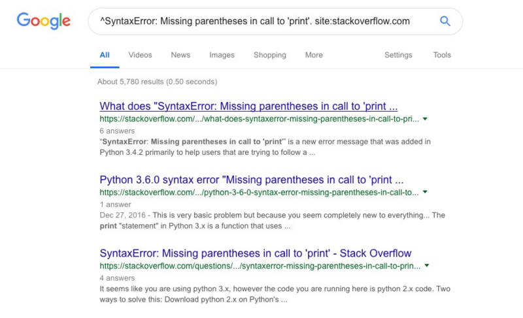Open the "SyntaxError... - Stack Overflow" result title
Viewport: 523px width, 318px height.
point(255,253)
